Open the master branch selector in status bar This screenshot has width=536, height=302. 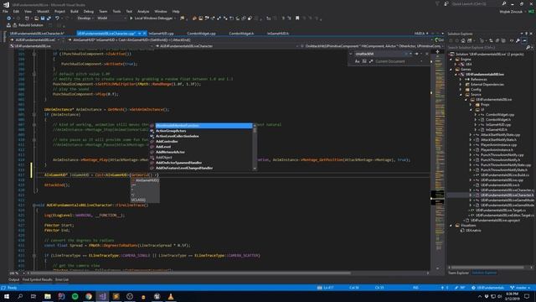point(520,288)
